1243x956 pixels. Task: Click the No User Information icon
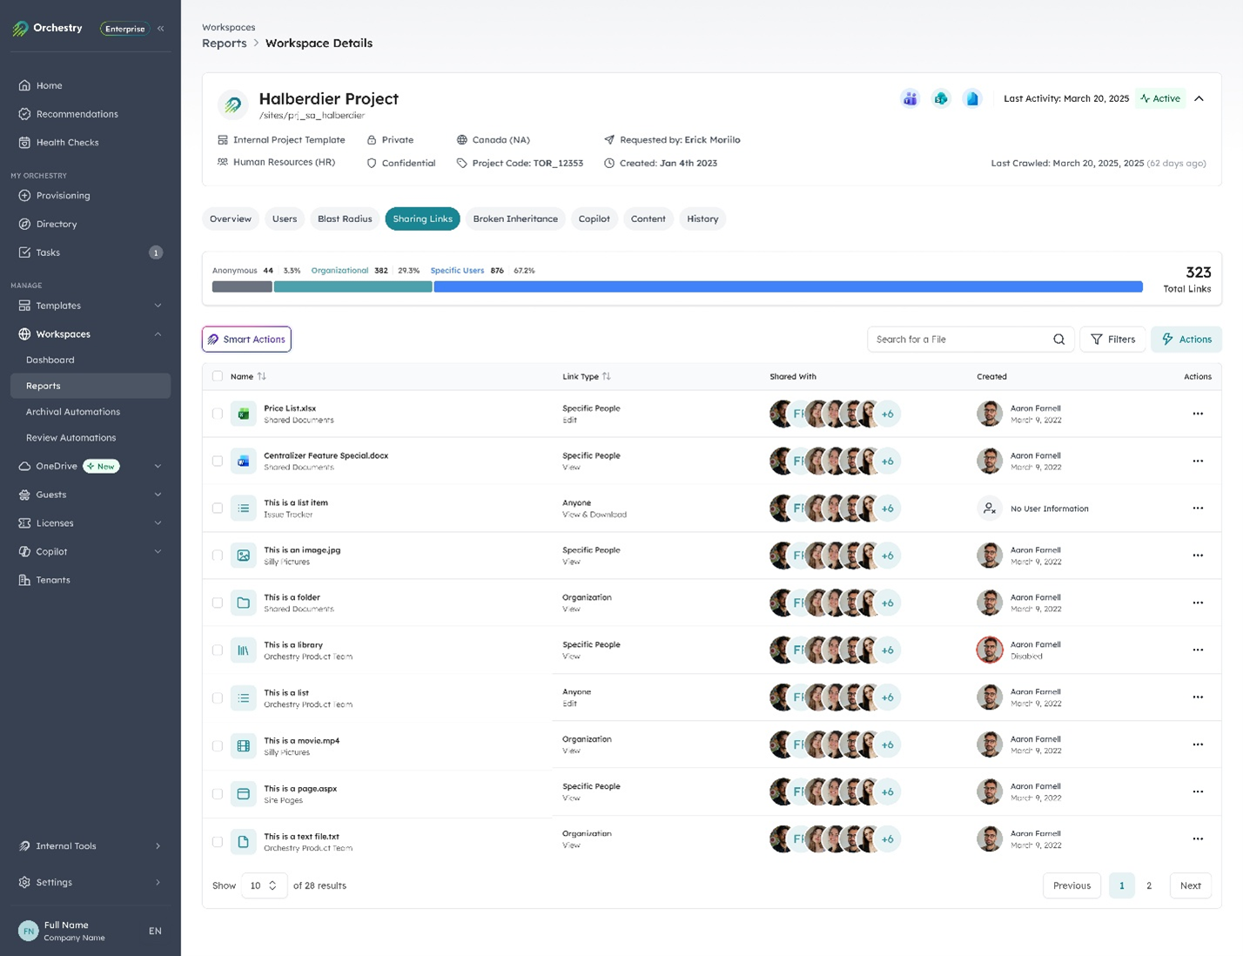click(990, 508)
